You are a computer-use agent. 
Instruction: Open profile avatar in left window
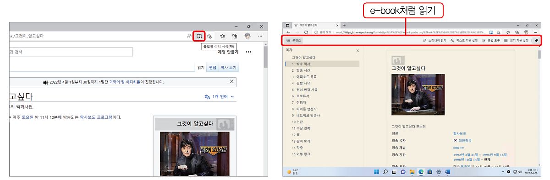[x=247, y=36]
